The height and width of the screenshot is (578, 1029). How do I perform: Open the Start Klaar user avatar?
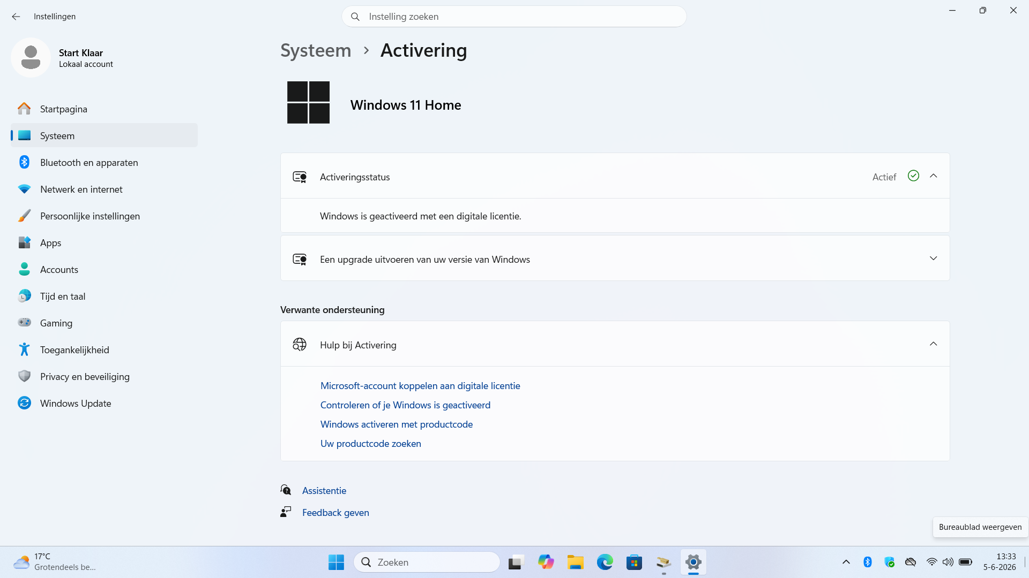[x=31, y=57]
